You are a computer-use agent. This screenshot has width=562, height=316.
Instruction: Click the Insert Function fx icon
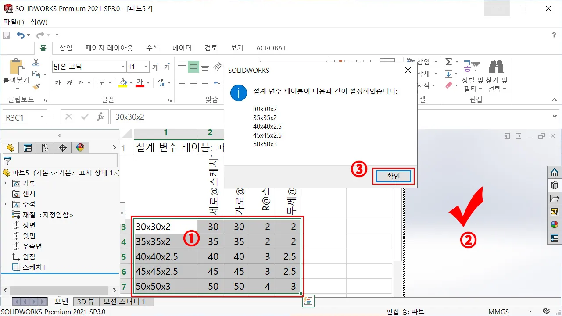100,117
